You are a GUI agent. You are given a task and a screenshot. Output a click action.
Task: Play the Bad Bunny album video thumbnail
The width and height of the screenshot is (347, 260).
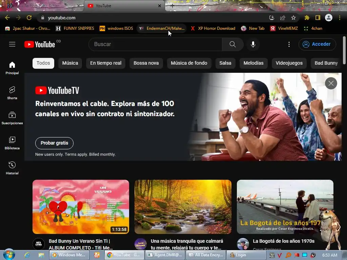coord(81,207)
